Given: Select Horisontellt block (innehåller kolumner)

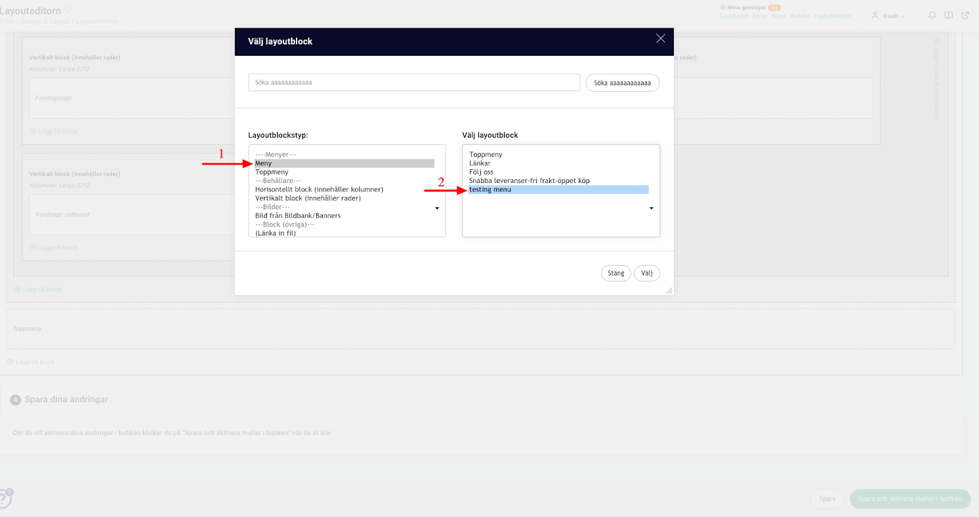Looking at the screenshot, I should click(319, 189).
